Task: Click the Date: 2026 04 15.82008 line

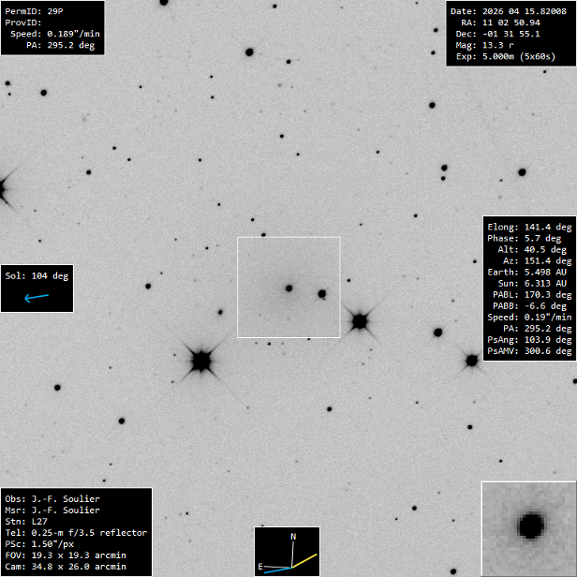Action: [510, 10]
